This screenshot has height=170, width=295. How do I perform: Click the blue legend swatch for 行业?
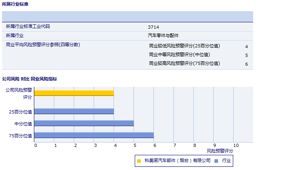(x=216, y=161)
